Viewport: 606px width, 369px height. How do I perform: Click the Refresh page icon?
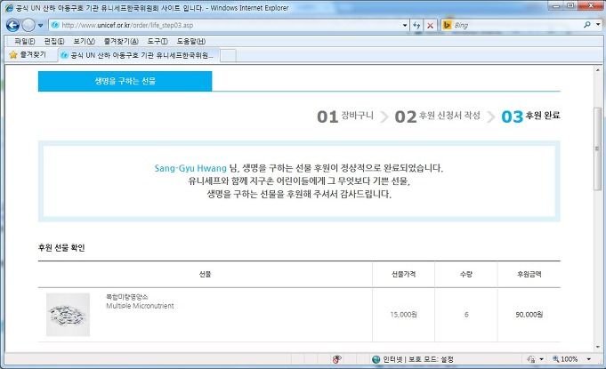[x=416, y=26]
